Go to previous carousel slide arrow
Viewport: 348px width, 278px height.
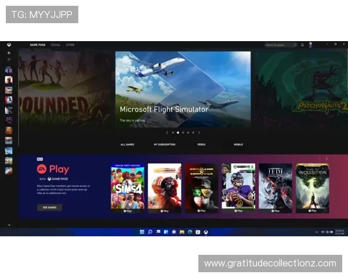tap(167, 133)
